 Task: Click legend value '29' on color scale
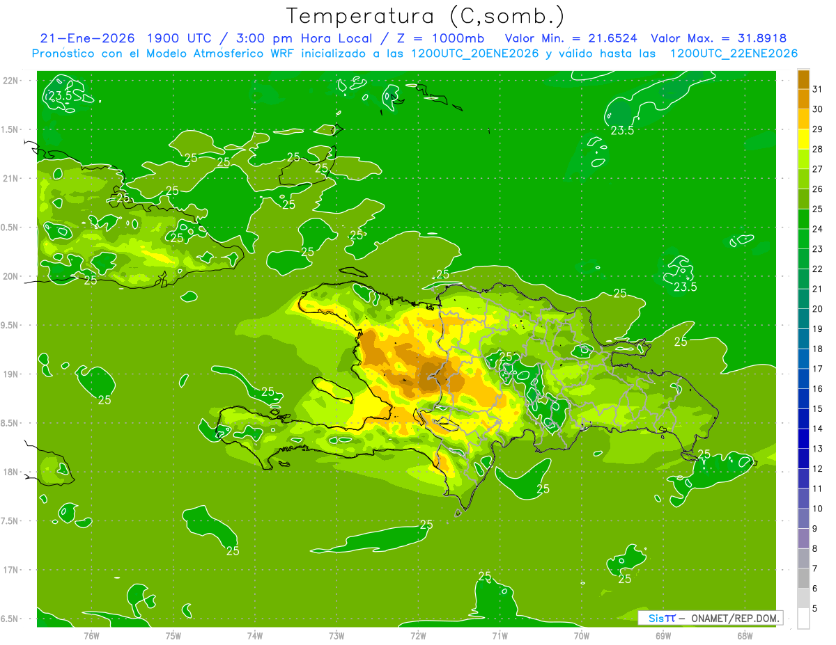tap(818, 129)
